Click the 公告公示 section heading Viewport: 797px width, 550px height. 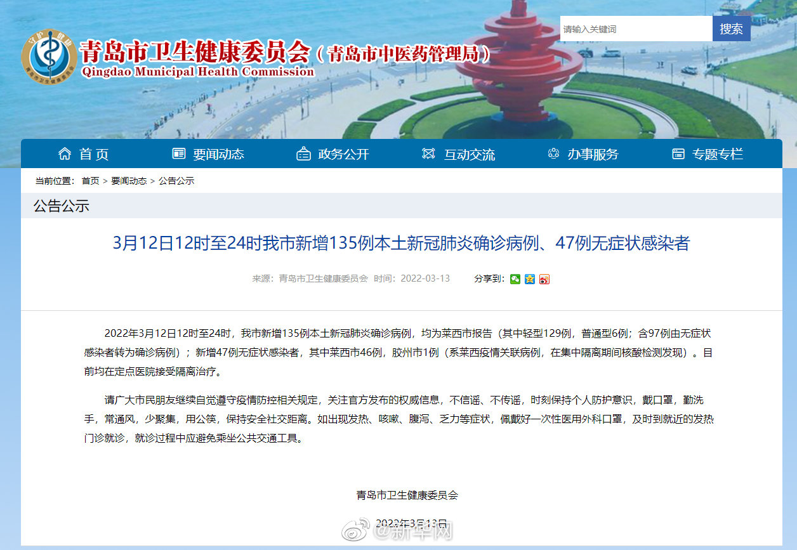(62, 206)
